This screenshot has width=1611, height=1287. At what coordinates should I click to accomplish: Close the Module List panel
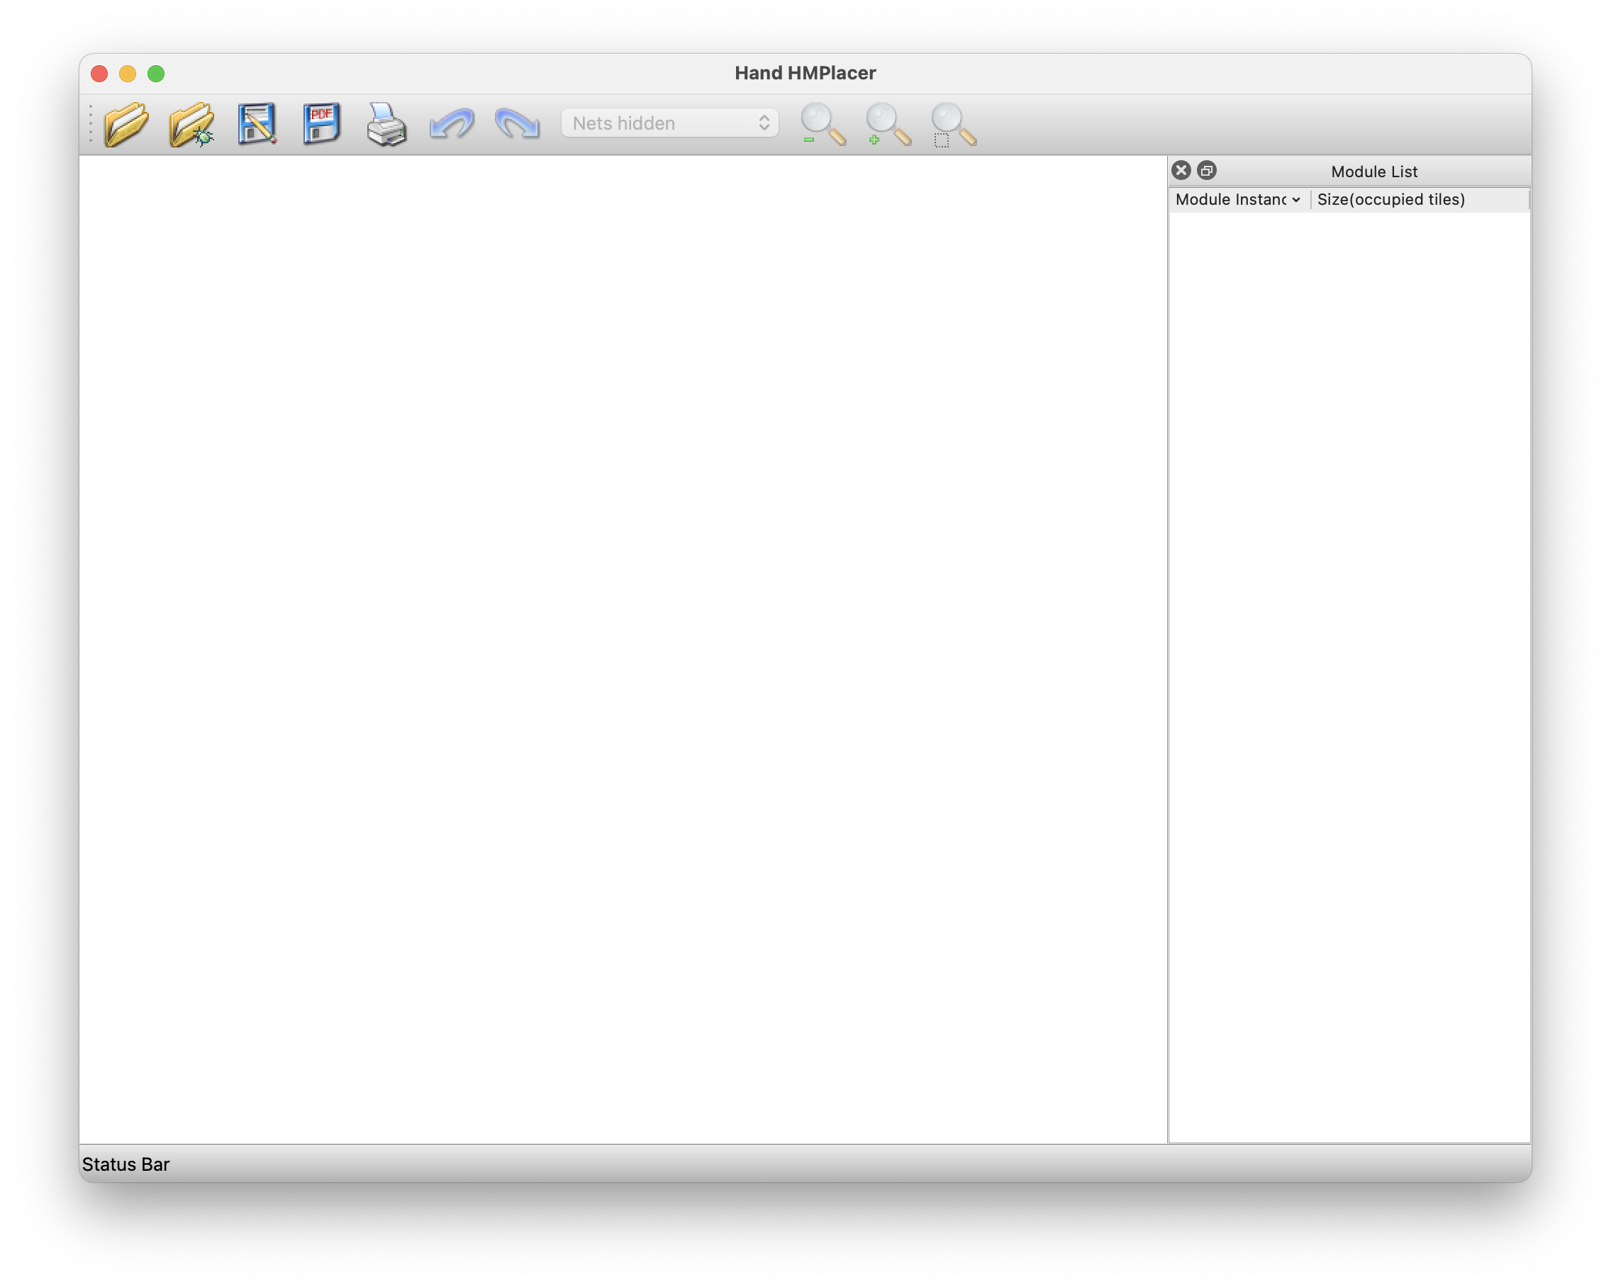click(x=1181, y=171)
